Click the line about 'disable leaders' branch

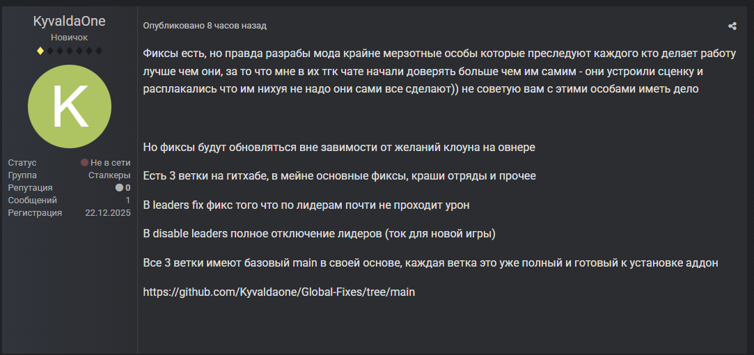point(319,234)
